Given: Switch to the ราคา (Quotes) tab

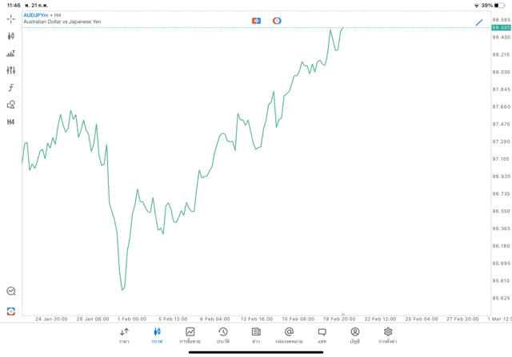Looking at the screenshot, I should click(124, 335).
